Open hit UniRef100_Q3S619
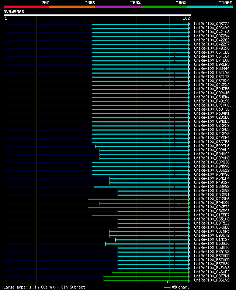Image resolution: width=236 pixels, height=290 pixels. (212, 170)
